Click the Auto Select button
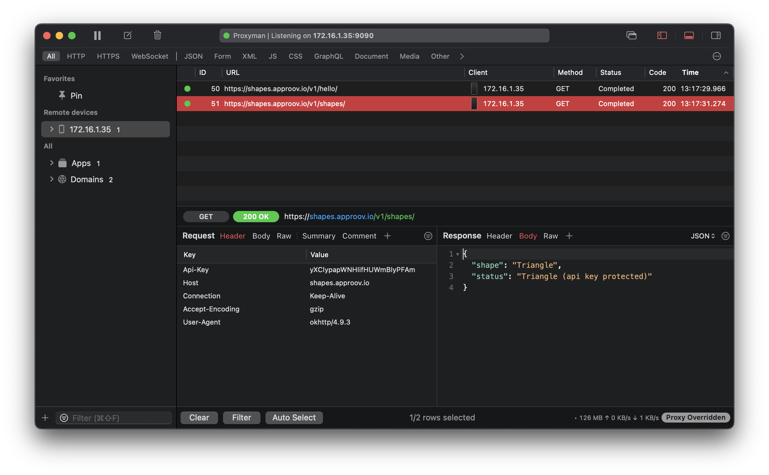The height and width of the screenshot is (475, 769). pyautogui.click(x=294, y=418)
